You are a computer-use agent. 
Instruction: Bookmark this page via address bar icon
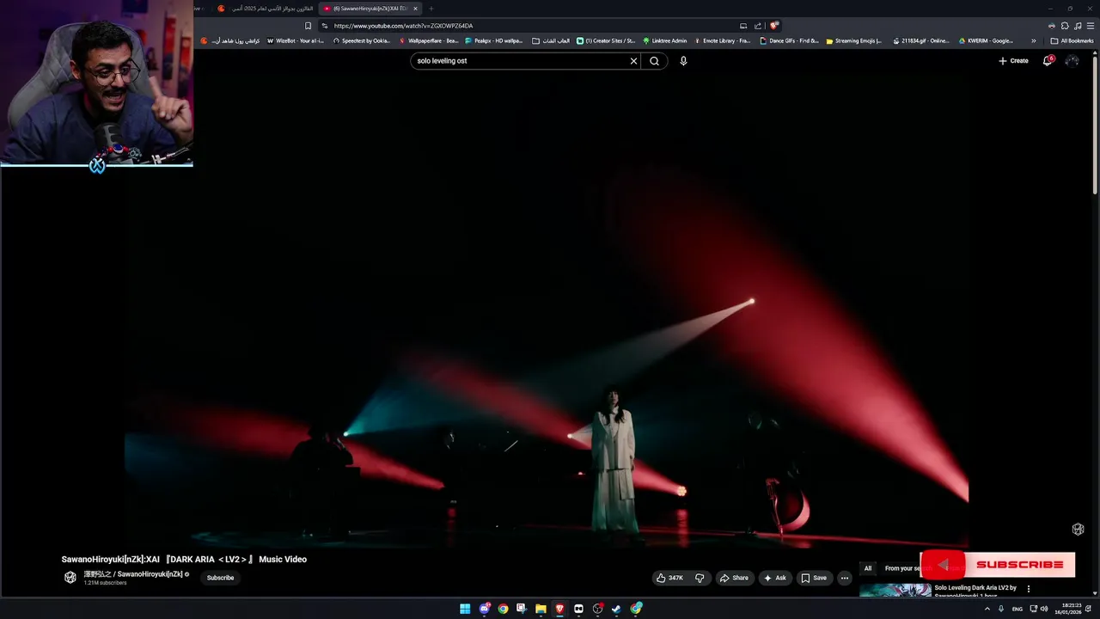point(308,26)
